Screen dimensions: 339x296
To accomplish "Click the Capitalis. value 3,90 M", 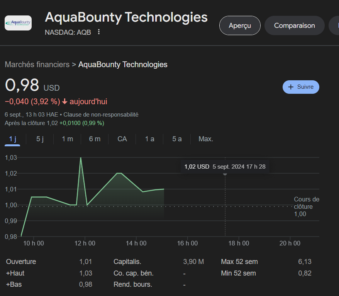I will click(x=193, y=262).
